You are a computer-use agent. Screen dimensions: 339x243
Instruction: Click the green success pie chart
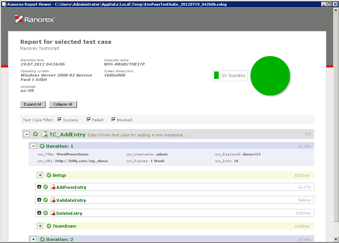click(x=270, y=76)
